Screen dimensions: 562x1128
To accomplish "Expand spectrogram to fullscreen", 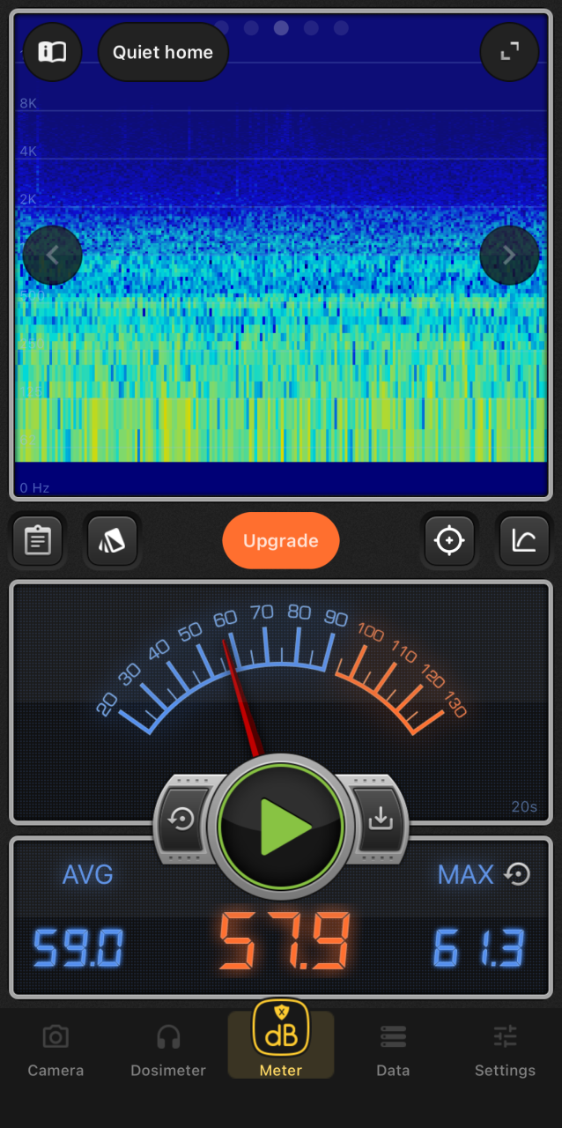I will coord(509,52).
